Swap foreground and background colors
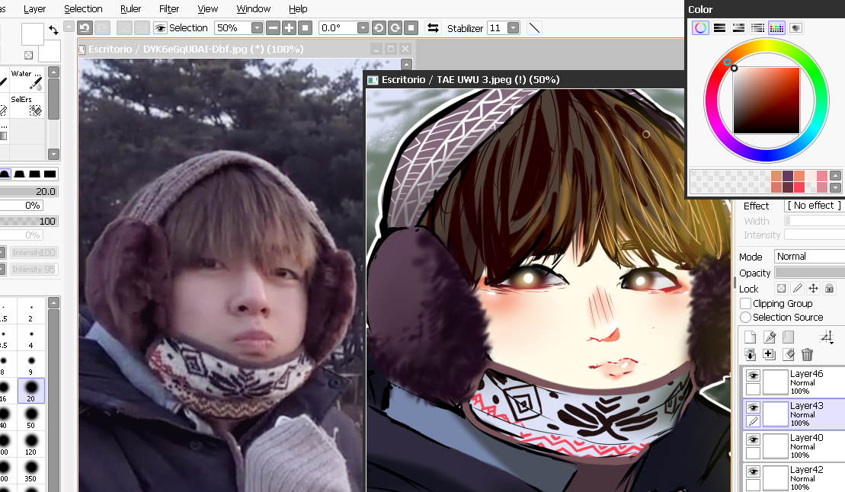 (53, 30)
